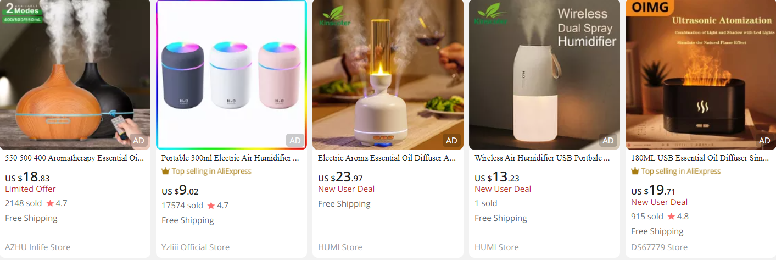Open AZHU Inlife Store link
776x260 pixels.
pos(38,247)
